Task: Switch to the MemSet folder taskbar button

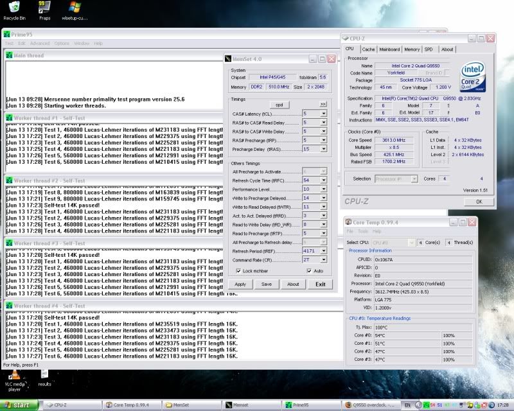Action: coord(191,405)
